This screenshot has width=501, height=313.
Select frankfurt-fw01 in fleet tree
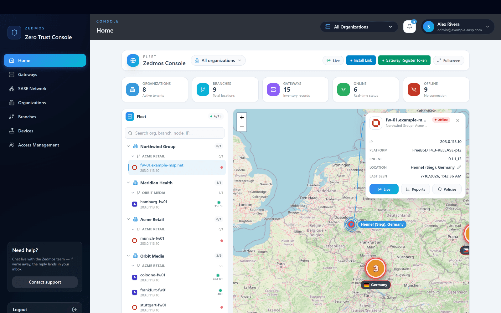click(177, 292)
